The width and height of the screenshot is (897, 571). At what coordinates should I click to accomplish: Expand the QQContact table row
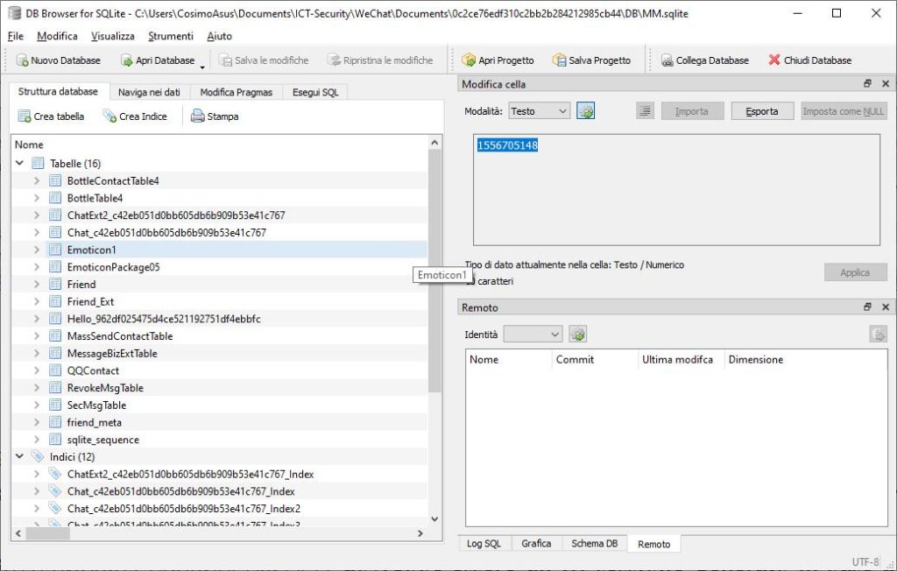point(37,370)
